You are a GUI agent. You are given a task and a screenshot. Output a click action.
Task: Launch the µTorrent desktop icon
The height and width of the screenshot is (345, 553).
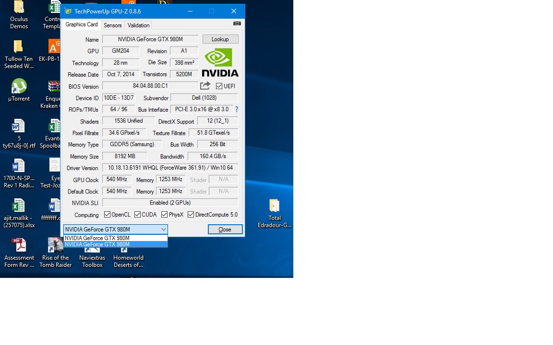click(x=19, y=86)
